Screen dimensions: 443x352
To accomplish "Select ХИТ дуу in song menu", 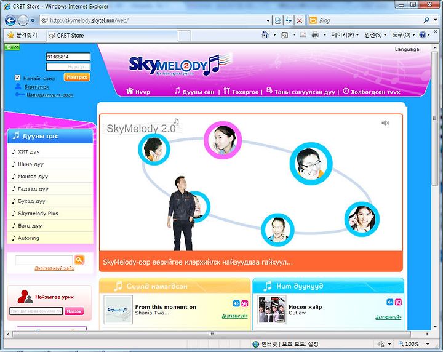I will (50, 152).
